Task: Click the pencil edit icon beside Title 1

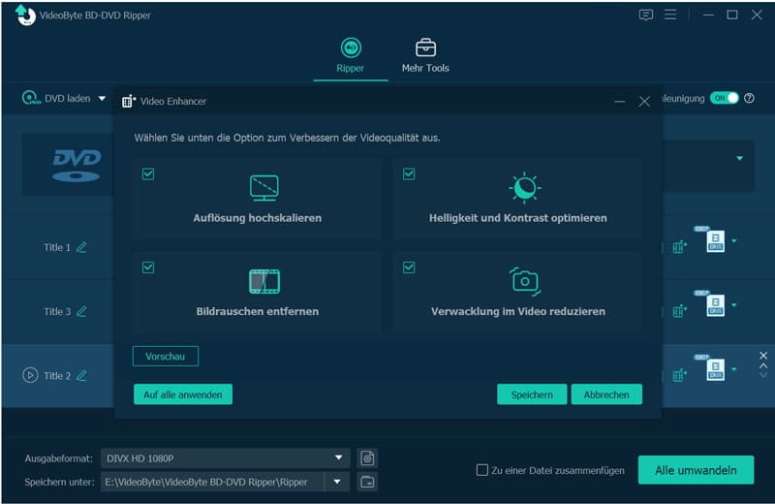Action: 81,247
